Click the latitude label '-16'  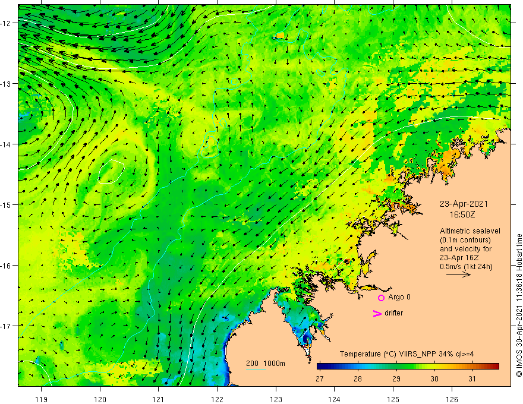pos(7,266)
